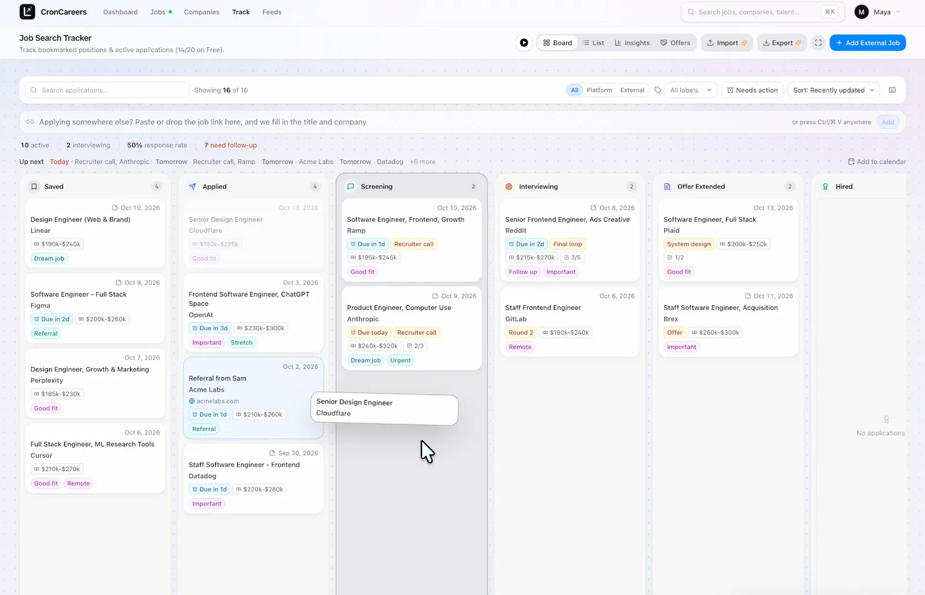Viewport: 925px width, 595px height.
Task: Click the Saved column bookmark icon
Action: pyautogui.click(x=34, y=187)
